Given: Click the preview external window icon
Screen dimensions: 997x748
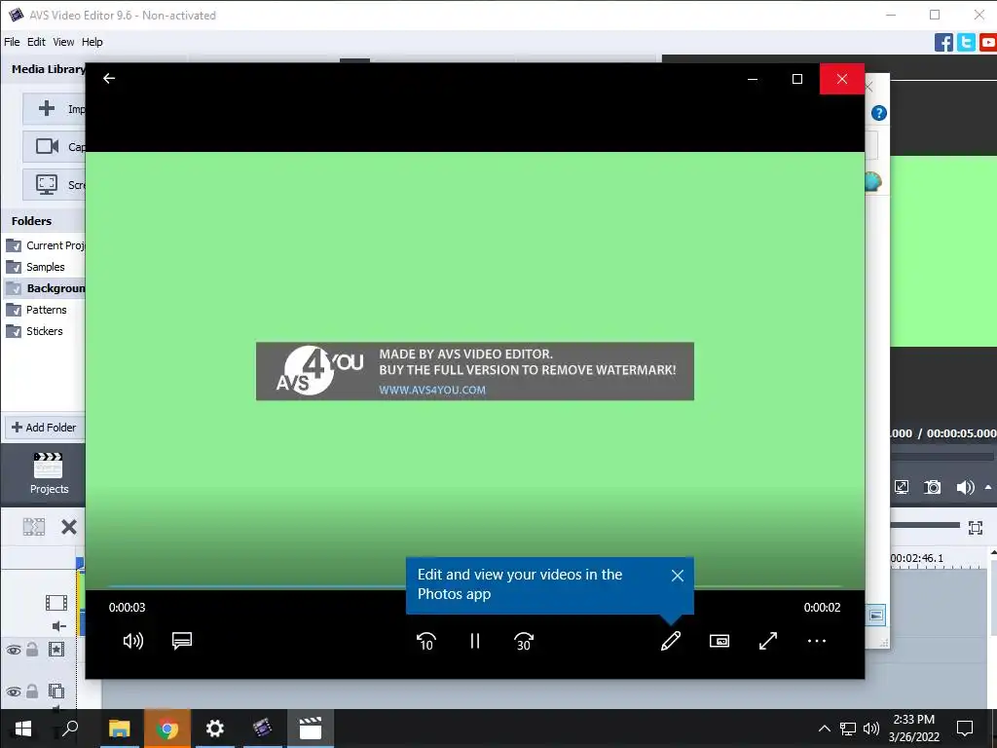Looking at the screenshot, I should (902, 487).
